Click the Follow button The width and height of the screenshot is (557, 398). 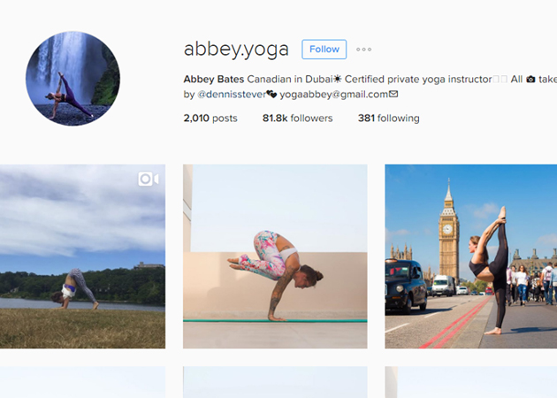(324, 50)
